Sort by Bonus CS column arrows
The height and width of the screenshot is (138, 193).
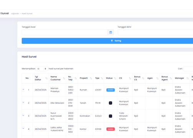143,78
